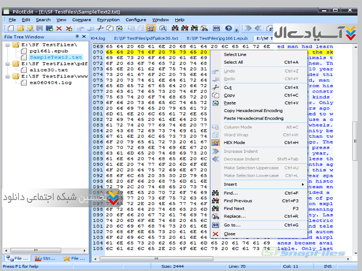This screenshot has width=362, height=271.
Task: Click the Replace icon in the context menu
Action: coord(216,216)
